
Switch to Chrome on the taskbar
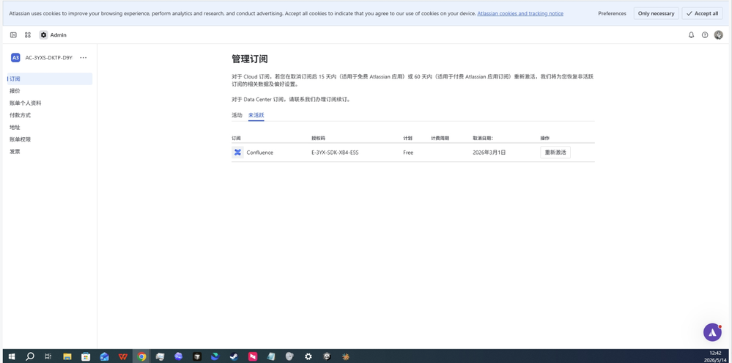point(141,356)
